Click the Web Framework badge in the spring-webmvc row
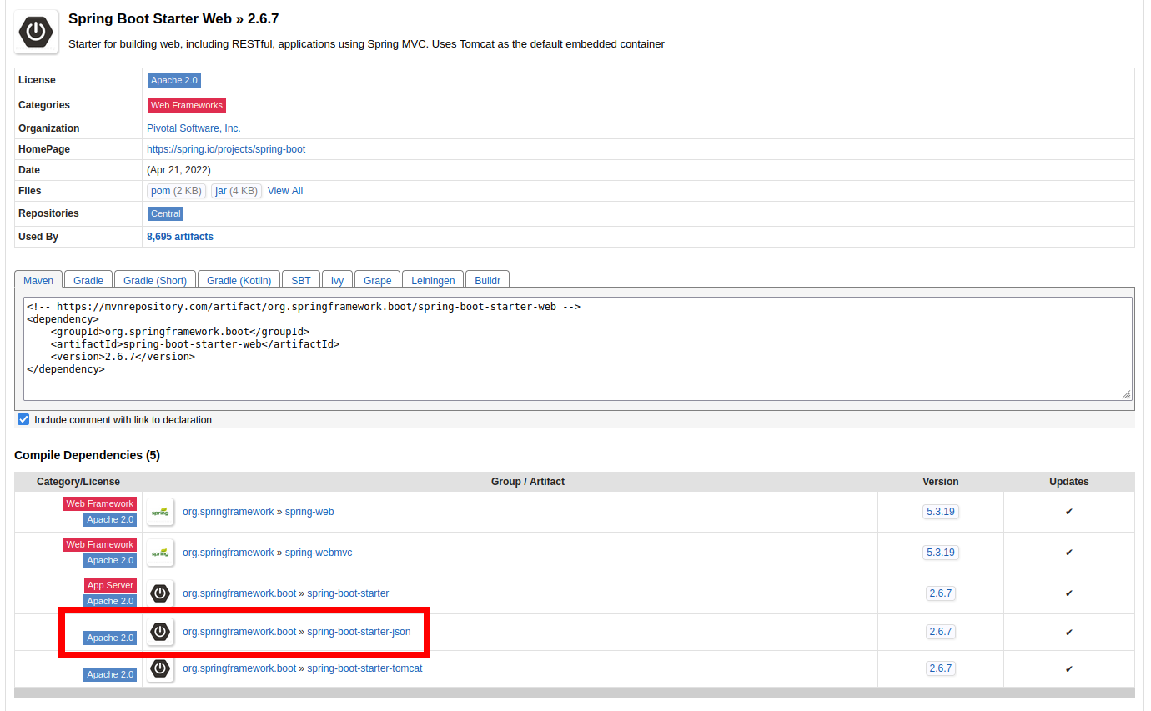The width and height of the screenshot is (1151, 711). (100, 544)
